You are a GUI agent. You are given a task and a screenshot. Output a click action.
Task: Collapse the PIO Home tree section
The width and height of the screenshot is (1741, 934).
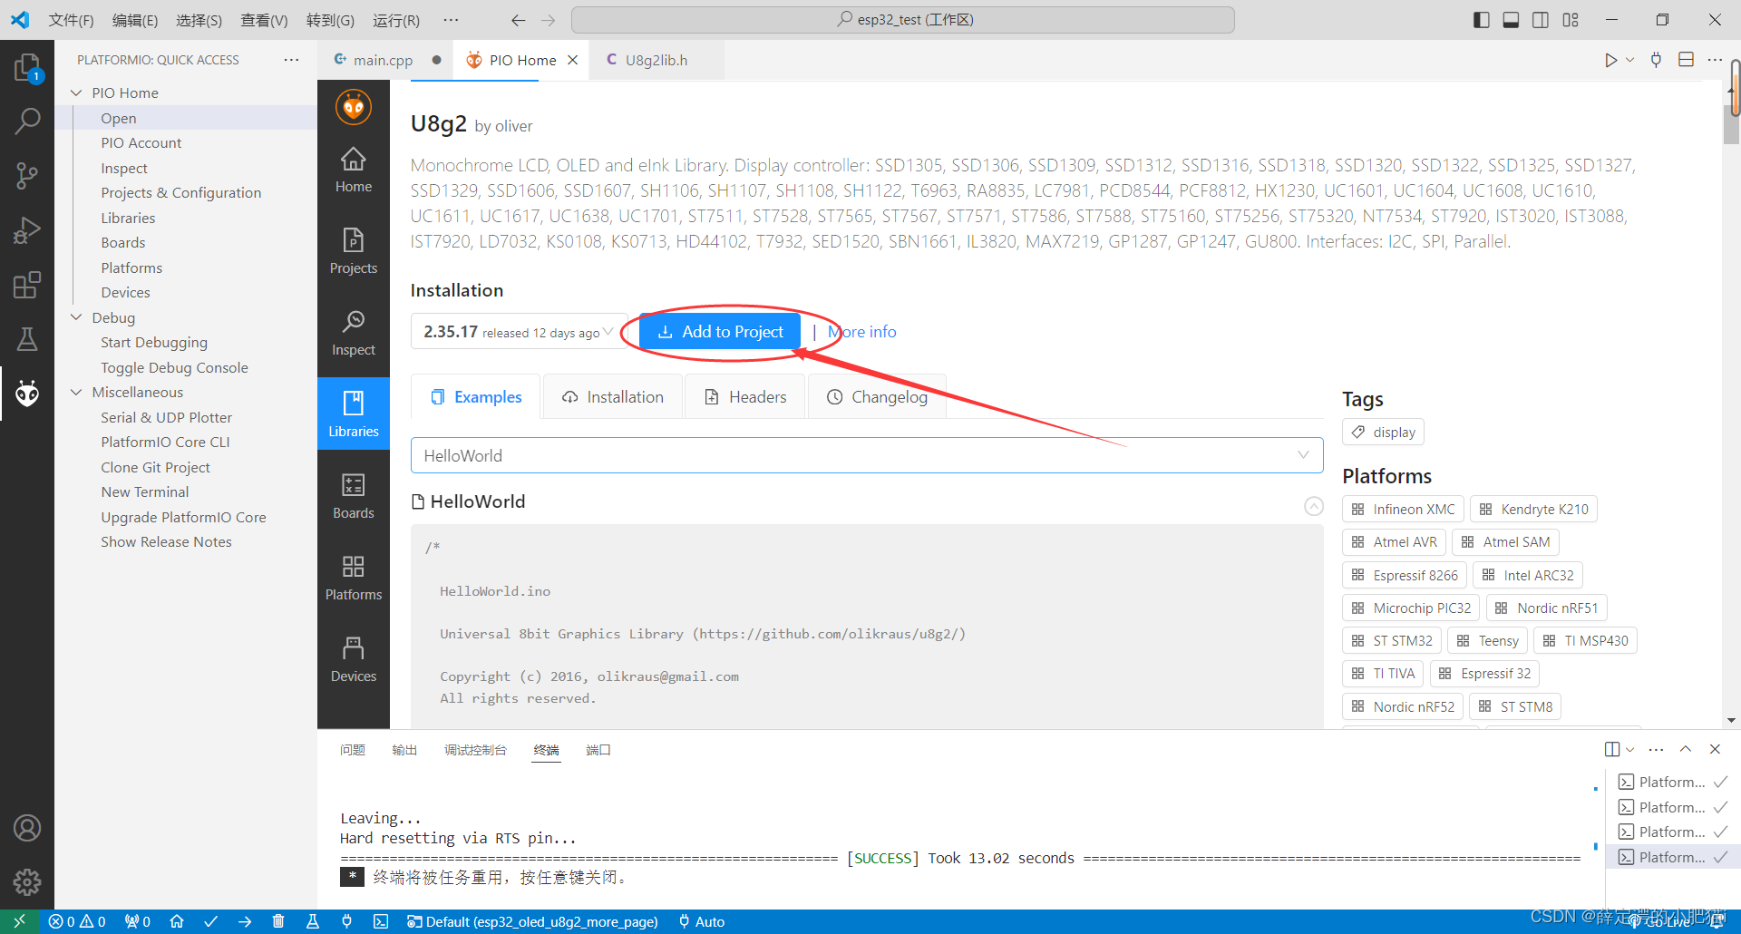click(76, 92)
